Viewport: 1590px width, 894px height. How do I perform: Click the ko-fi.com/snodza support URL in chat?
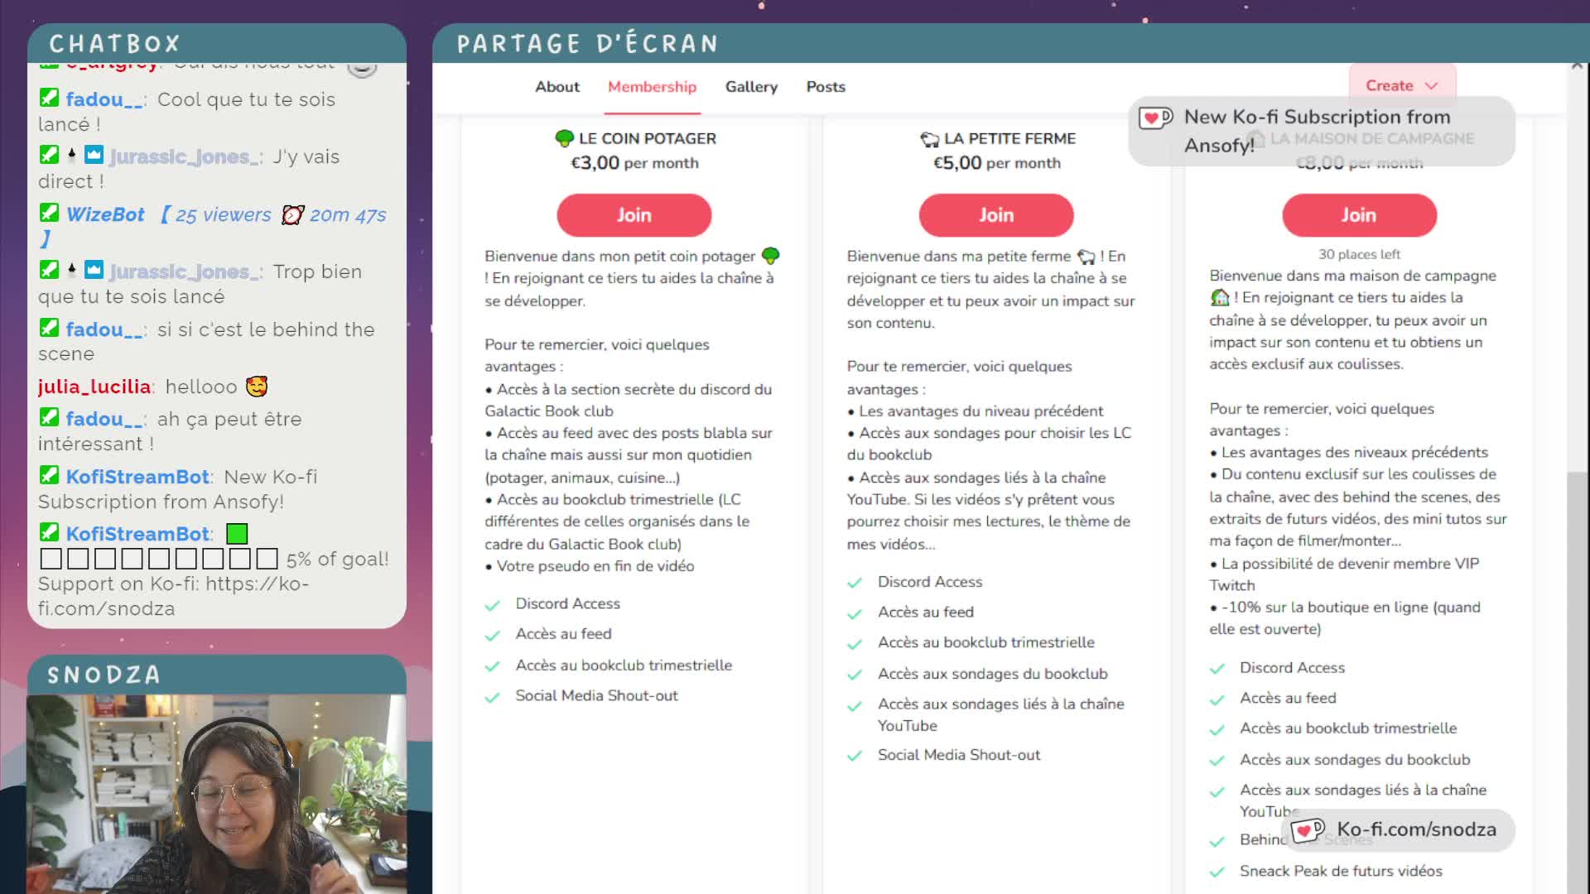[174, 596]
